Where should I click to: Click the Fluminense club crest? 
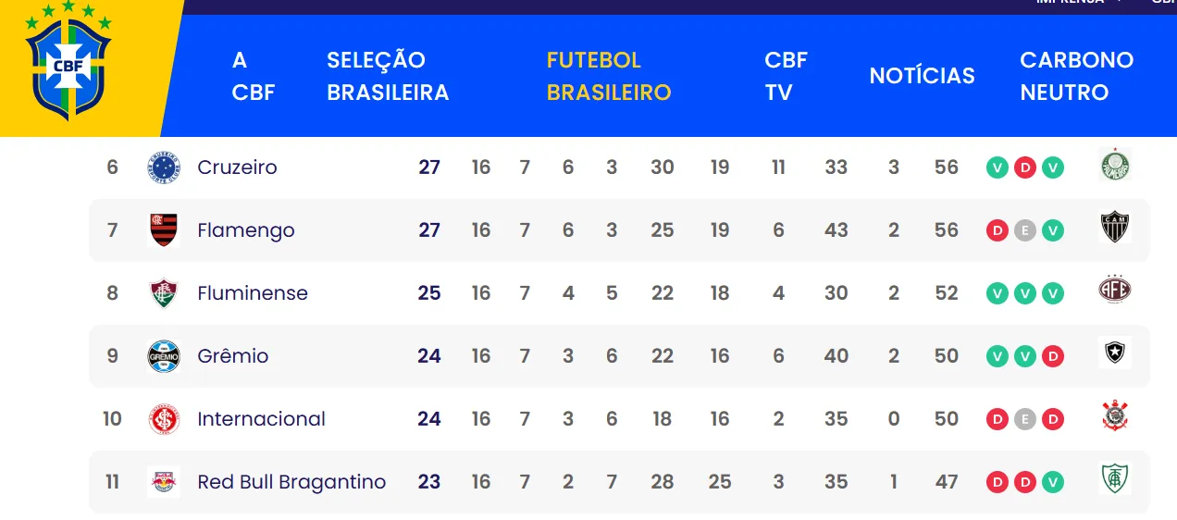point(164,293)
